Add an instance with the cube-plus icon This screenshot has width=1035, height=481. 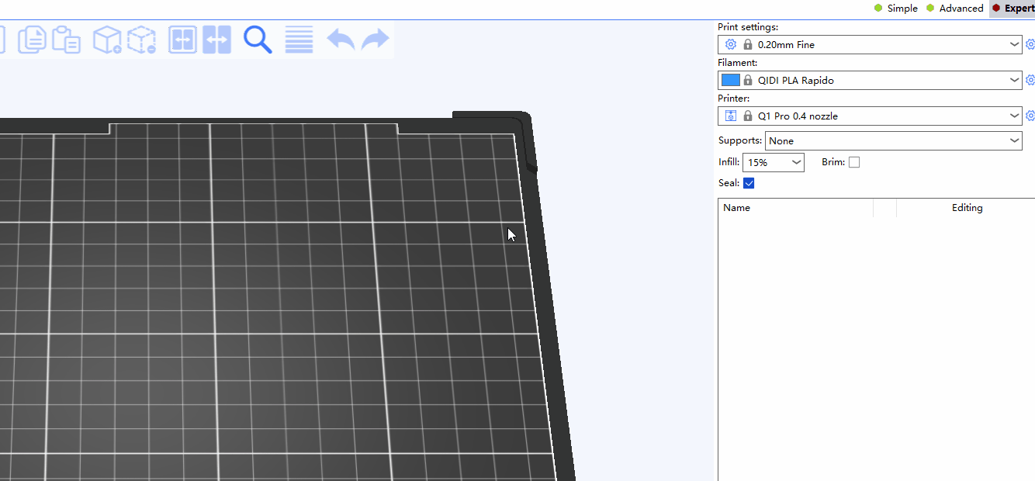tap(107, 40)
